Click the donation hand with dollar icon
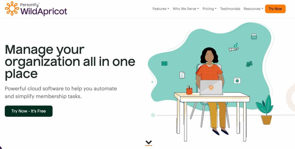This screenshot has width=295, height=149. tap(234, 47)
